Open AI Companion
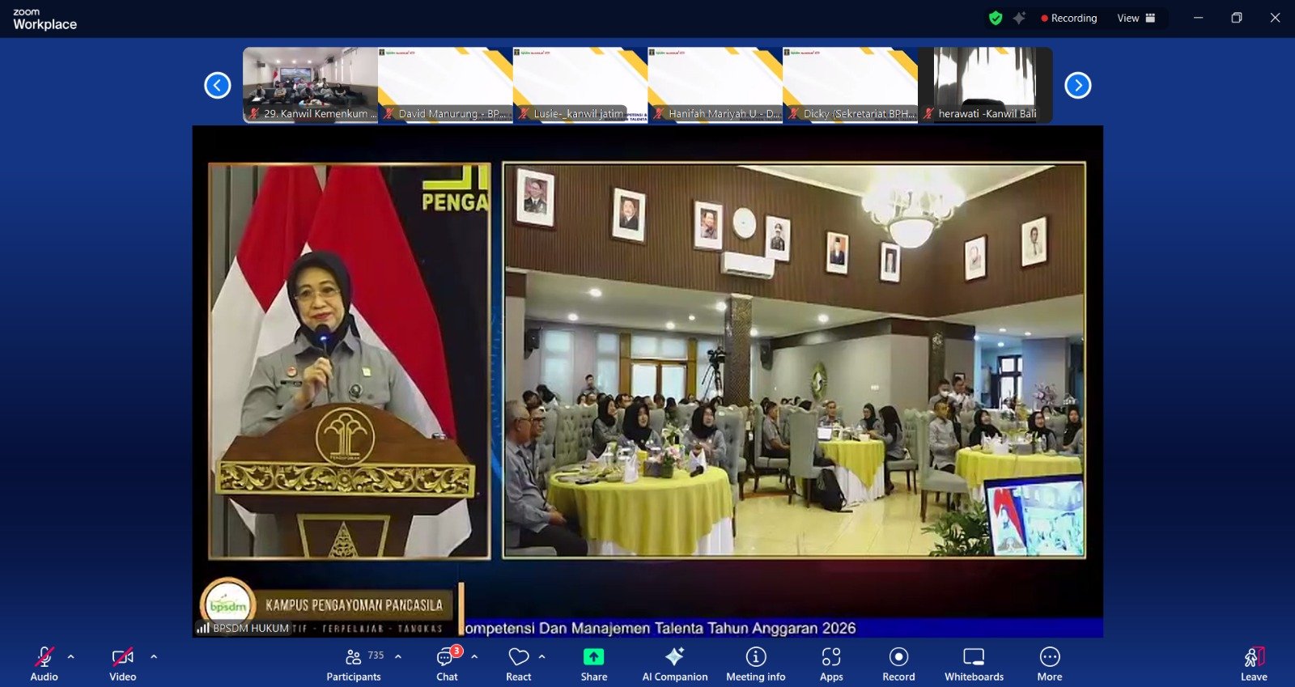This screenshot has height=687, width=1295. (674, 657)
